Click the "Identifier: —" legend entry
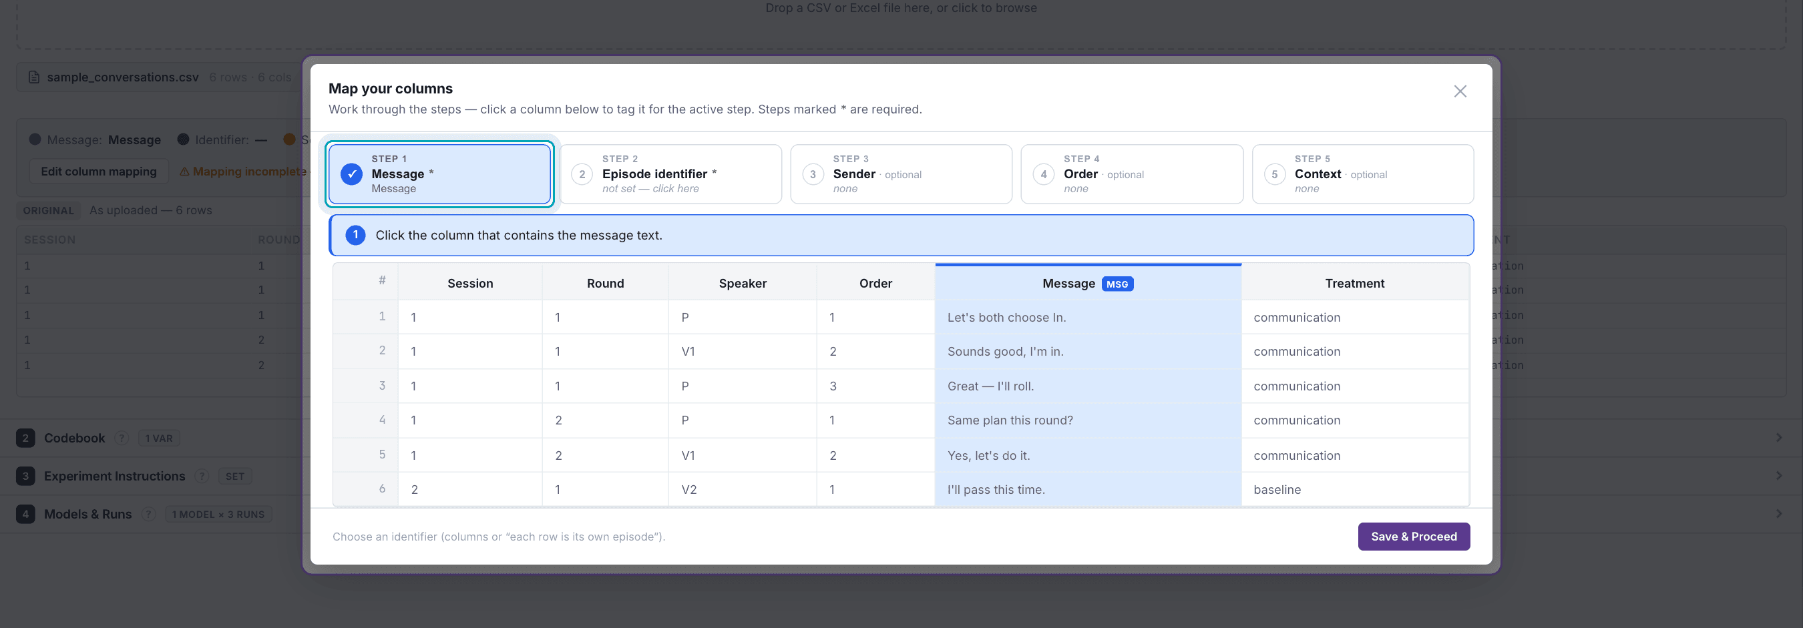 click(x=222, y=140)
